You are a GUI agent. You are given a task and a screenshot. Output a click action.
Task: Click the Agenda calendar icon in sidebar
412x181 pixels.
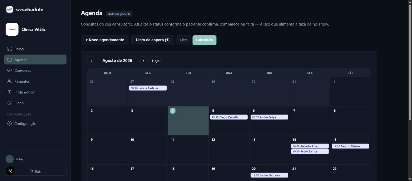coord(9,60)
